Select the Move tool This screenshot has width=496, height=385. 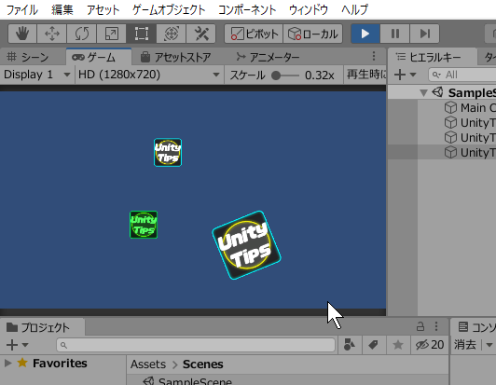52,34
